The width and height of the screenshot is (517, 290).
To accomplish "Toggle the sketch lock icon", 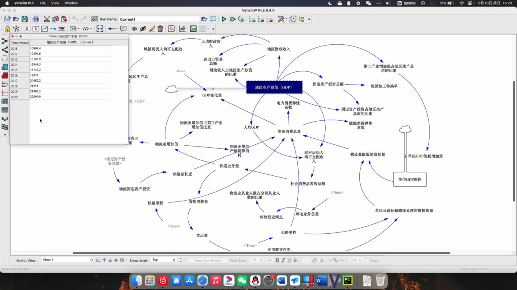I will [x=7, y=29].
